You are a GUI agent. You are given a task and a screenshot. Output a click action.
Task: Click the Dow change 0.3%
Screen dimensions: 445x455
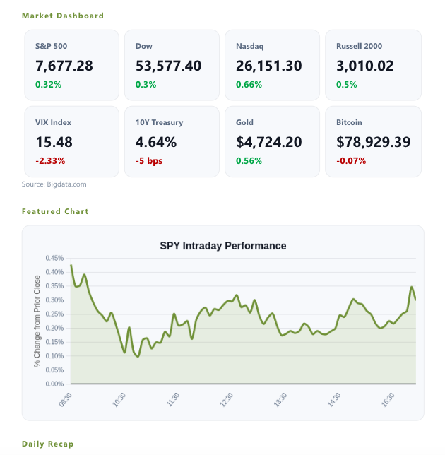[x=146, y=85]
